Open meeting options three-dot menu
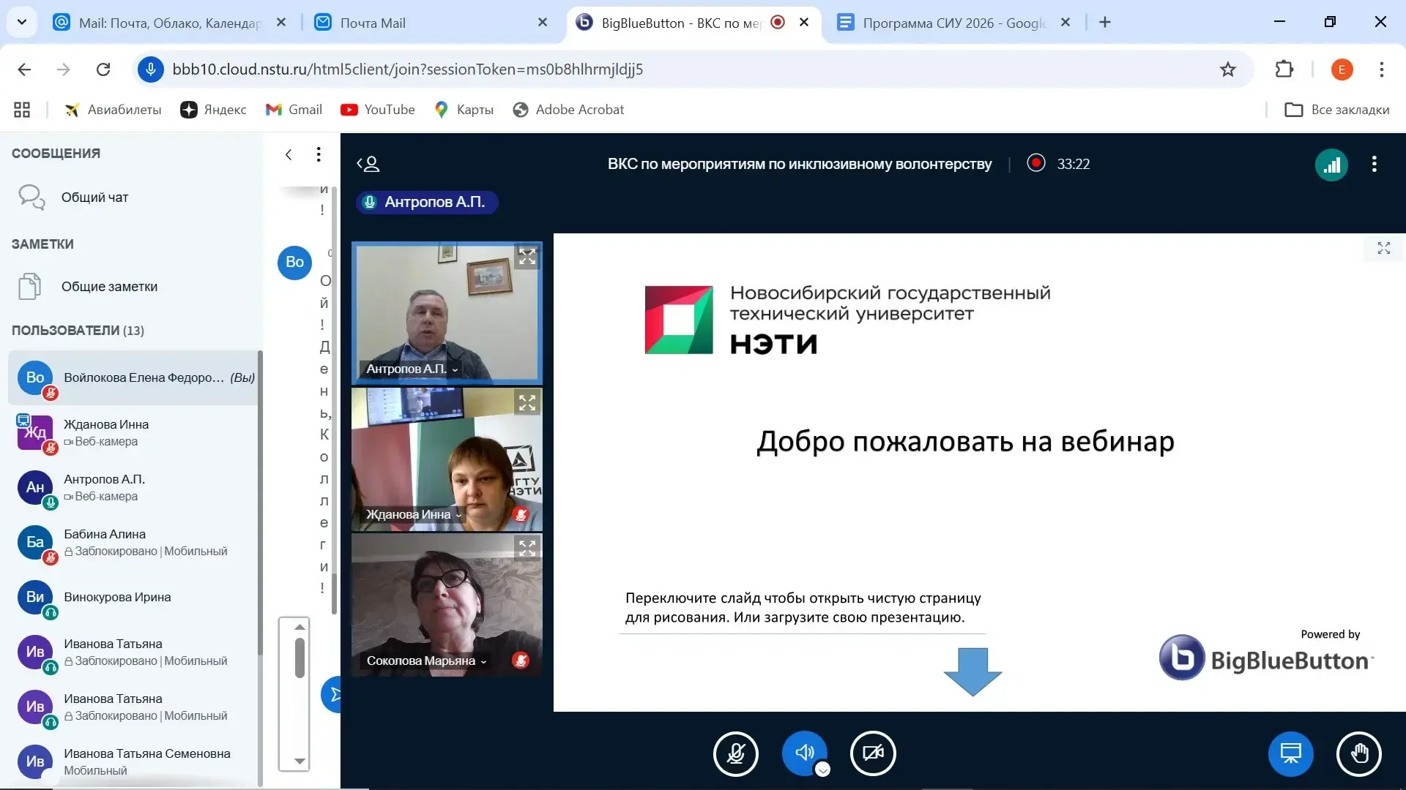1406x790 pixels. click(1374, 165)
